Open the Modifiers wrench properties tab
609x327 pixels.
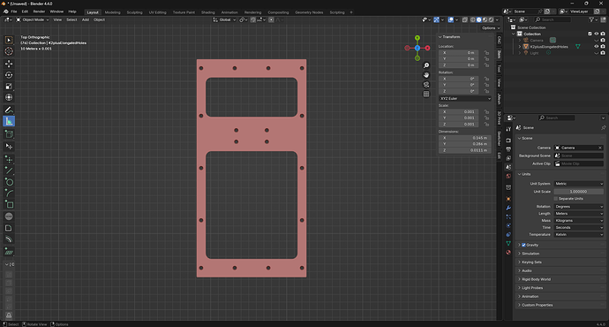508,208
